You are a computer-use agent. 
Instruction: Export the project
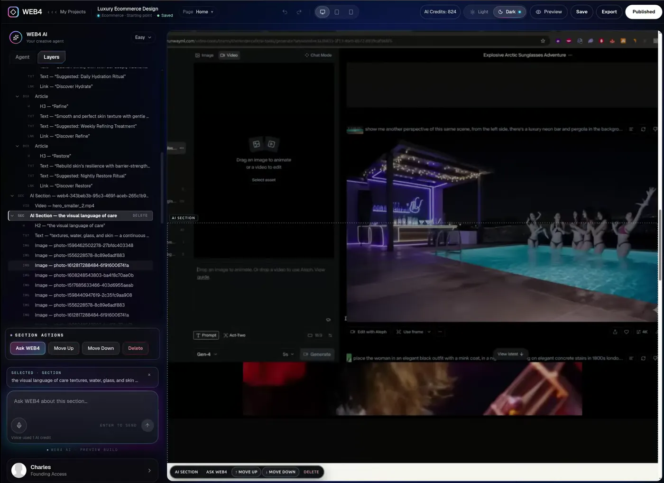click(609, 12)
